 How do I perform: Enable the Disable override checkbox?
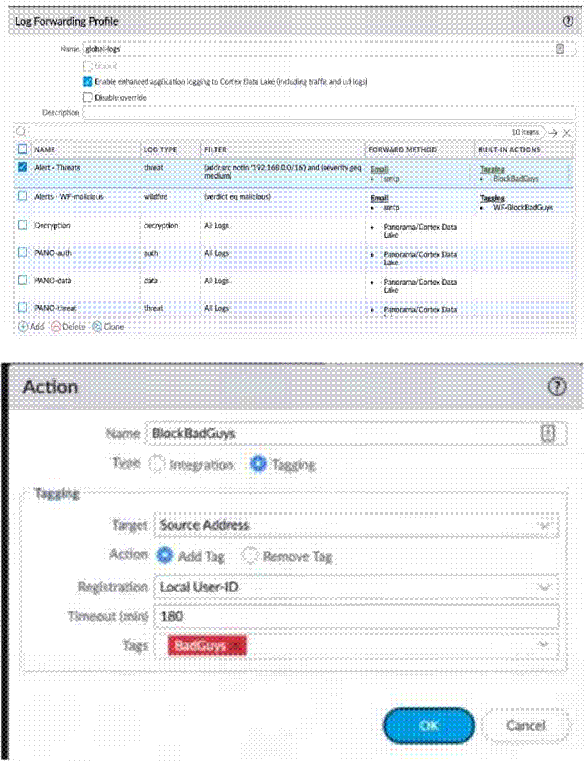(x=88, y=97)
